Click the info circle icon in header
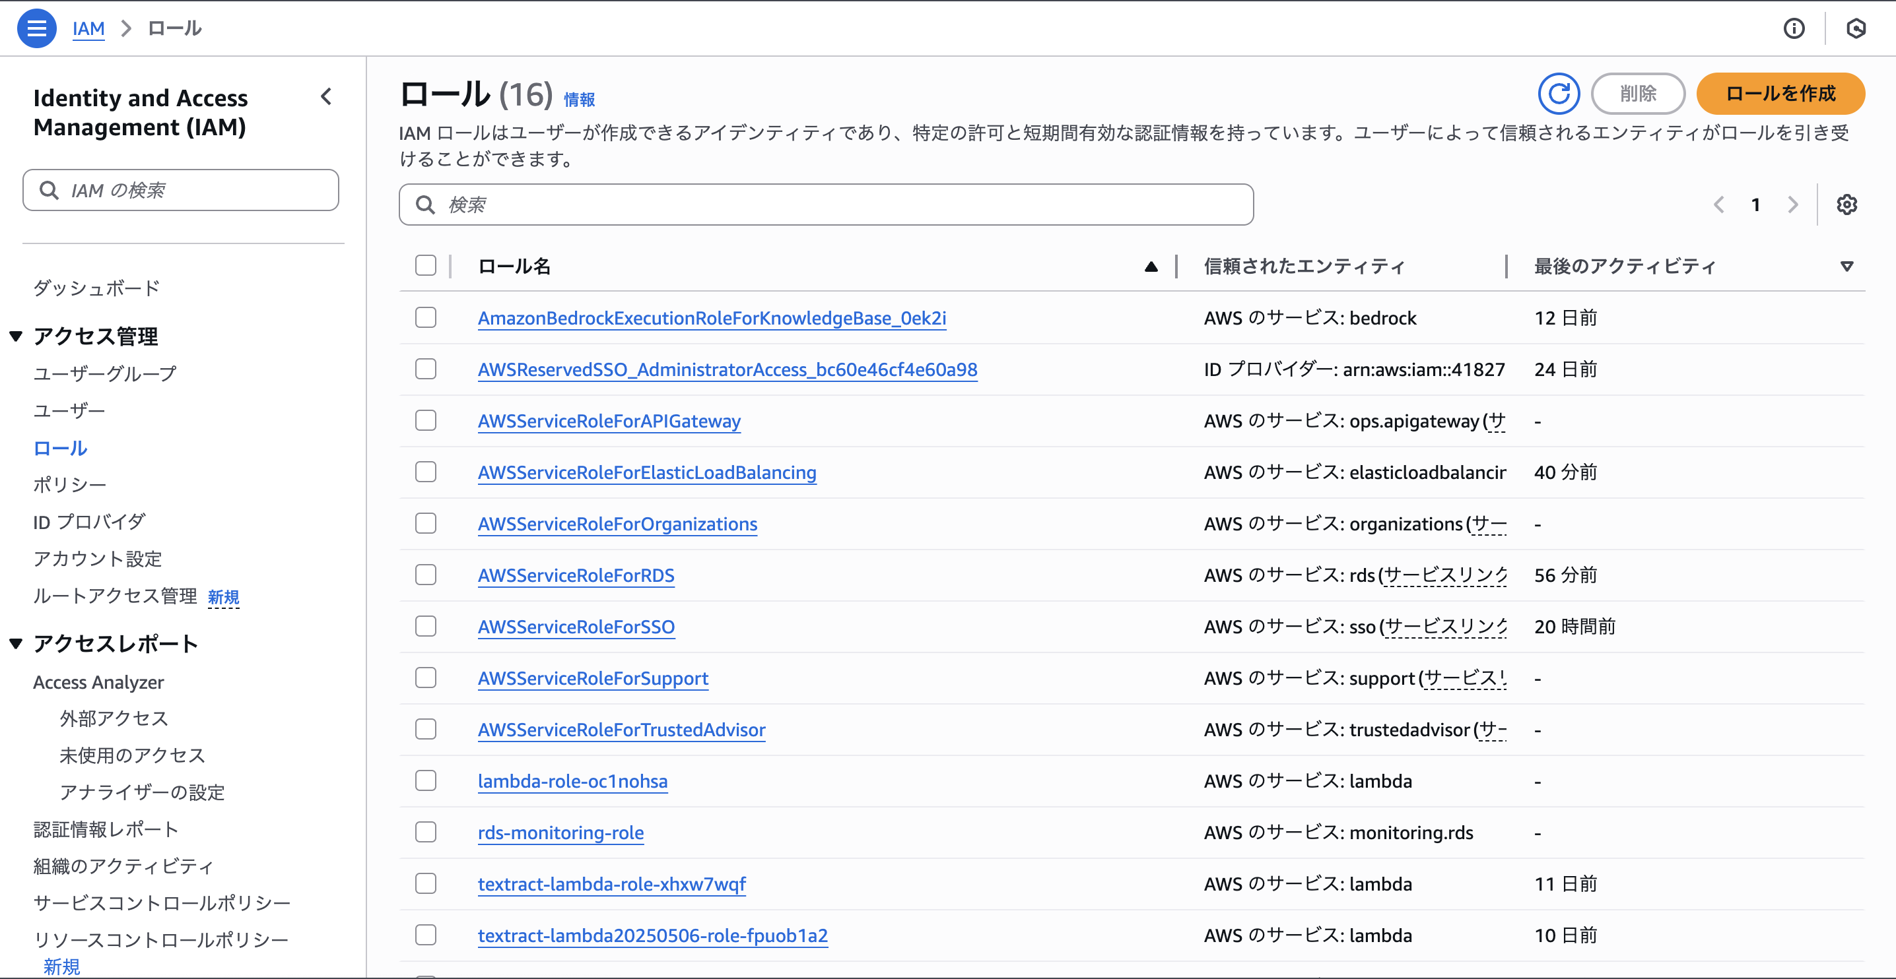This screenshot has height=979, width=1896. 1794,28
